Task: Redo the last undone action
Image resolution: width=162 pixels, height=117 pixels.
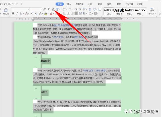Action: (17, 4)
